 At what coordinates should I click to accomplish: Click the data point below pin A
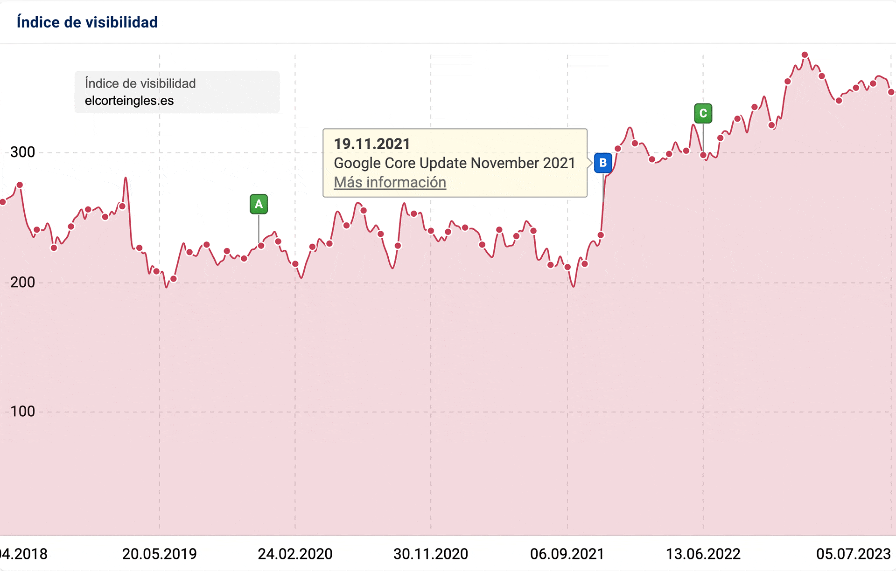click(261, 246)
